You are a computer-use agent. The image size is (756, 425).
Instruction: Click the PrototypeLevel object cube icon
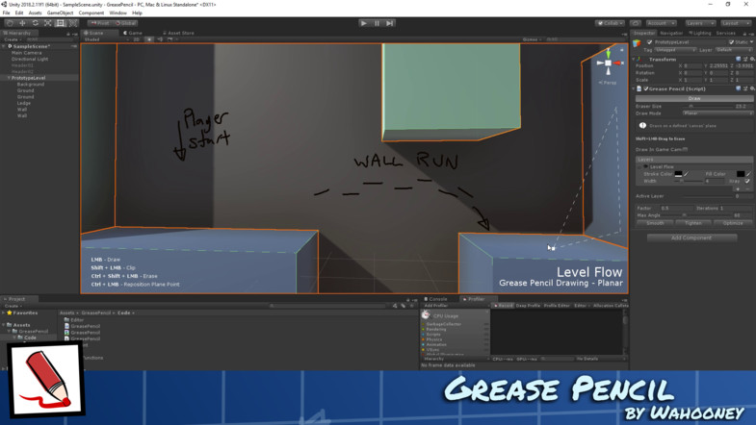[x=637, y=43]
